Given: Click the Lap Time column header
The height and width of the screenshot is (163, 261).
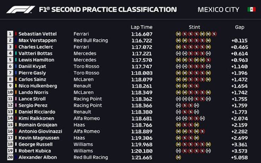Looking at the screenshot, I should pos(141,27).
